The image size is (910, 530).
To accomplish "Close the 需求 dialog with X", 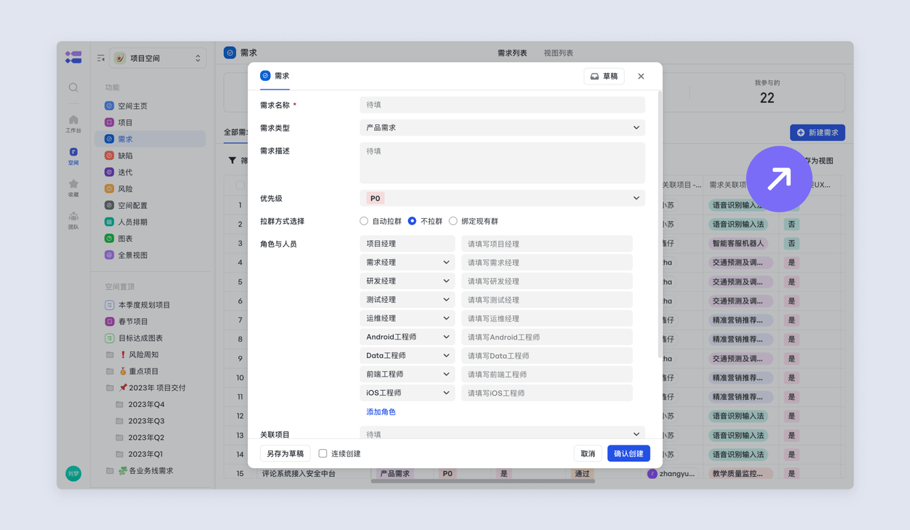I will click(x=641, y=76).
